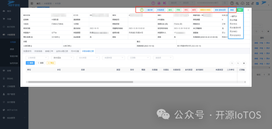Click the blue 搜索 button
This screenshot has height=129, width=272.
(x=30, y=63)
